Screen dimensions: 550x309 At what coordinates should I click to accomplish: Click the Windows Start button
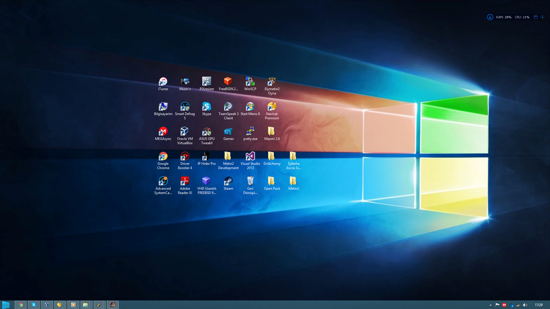pyautogui.click(x=6, y=305)
